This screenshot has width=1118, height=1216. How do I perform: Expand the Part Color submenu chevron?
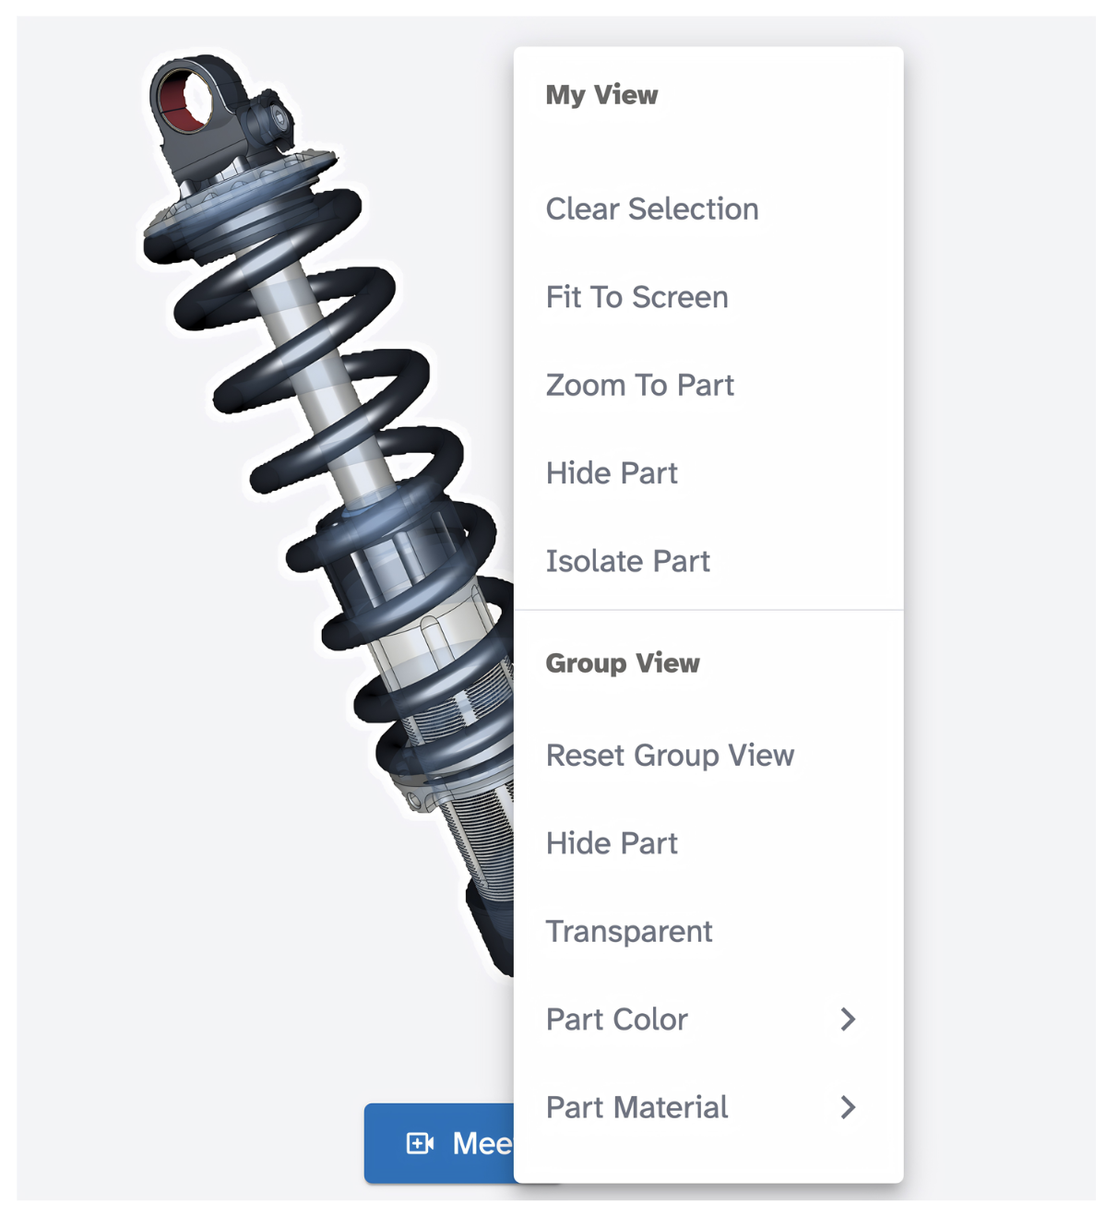click(848, 1019)
